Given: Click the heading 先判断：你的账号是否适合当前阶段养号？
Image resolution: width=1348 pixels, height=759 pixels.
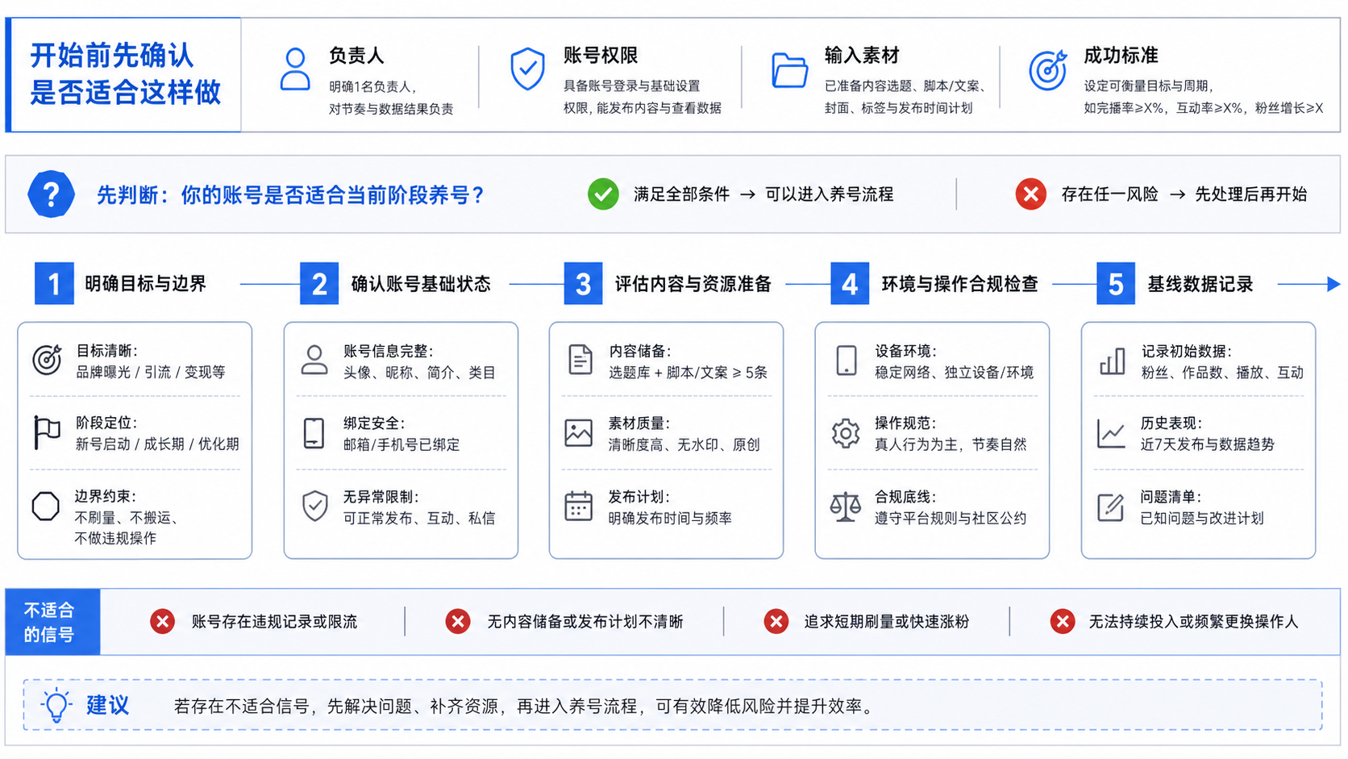Looking at the screenshot, I should [290, 194].
